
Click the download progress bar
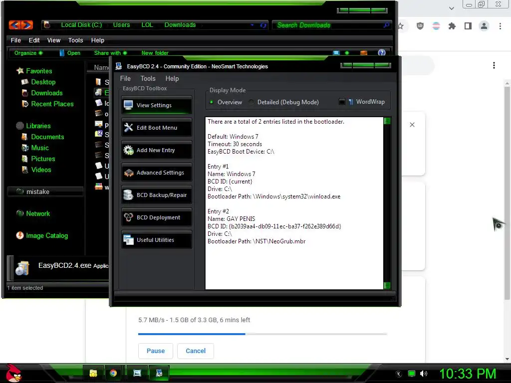coord(262,334)
